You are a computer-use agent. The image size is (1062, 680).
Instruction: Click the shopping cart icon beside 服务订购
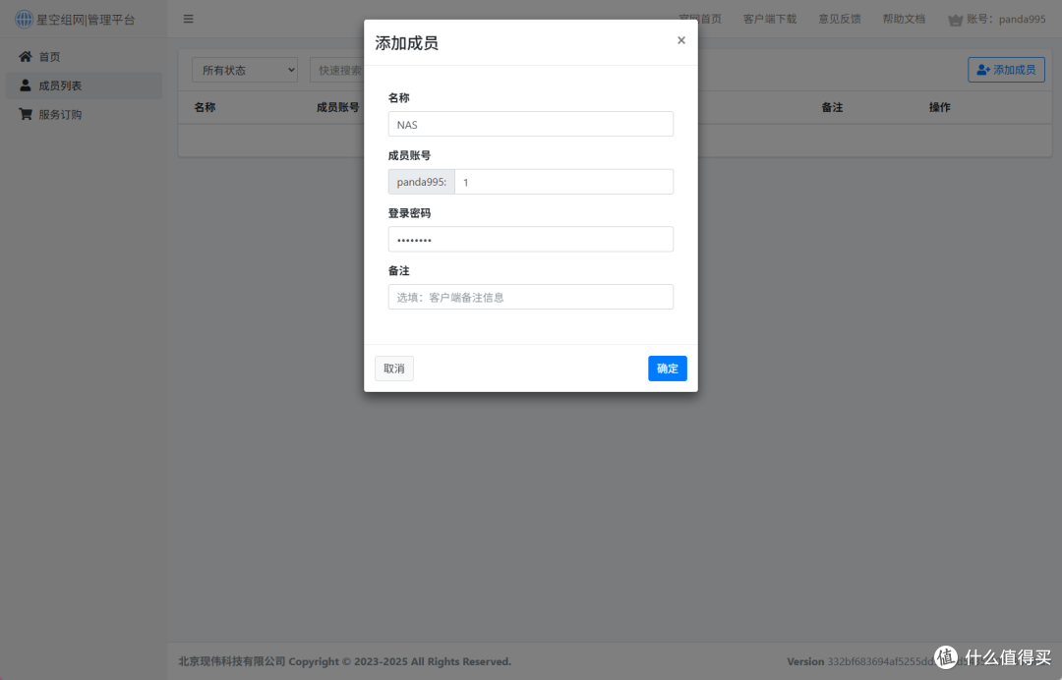[x=25, y=114]
